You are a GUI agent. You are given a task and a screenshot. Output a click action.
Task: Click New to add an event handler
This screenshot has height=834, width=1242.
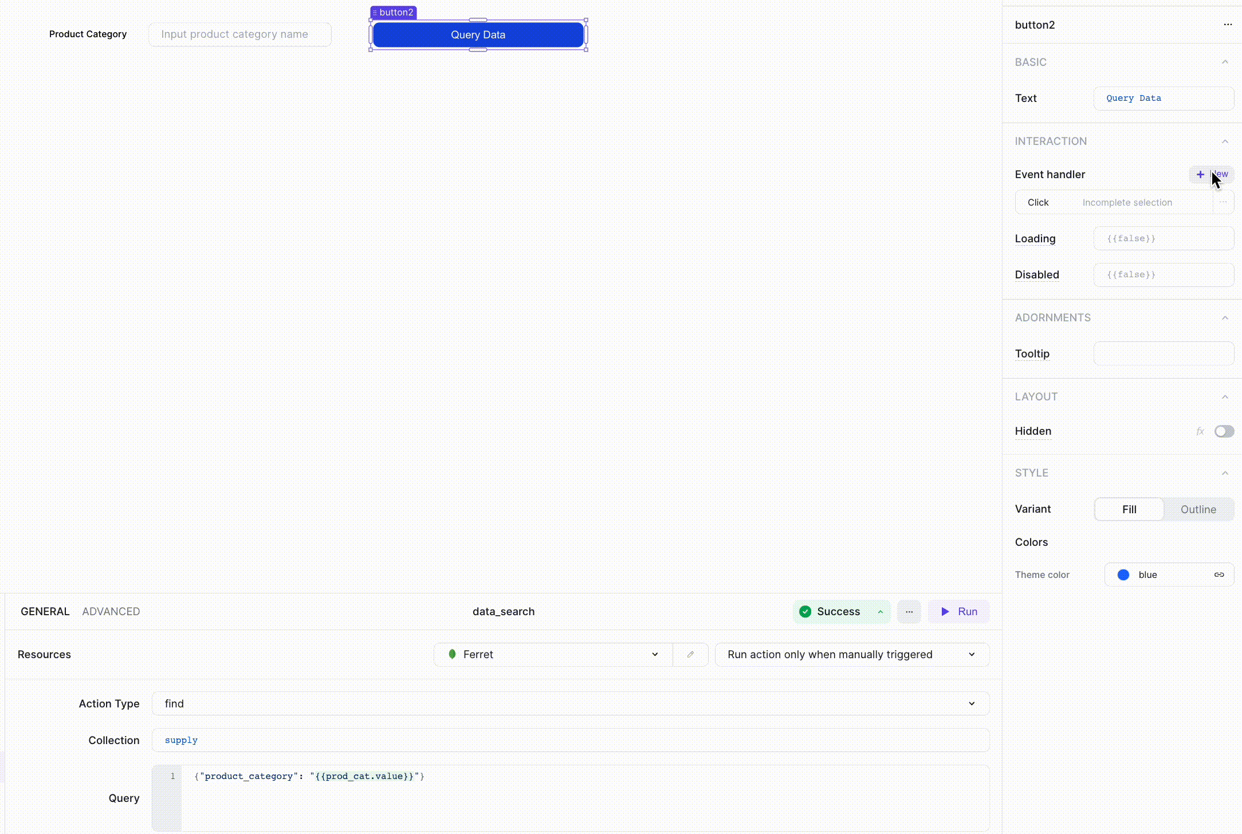[x=1212, y=174]
